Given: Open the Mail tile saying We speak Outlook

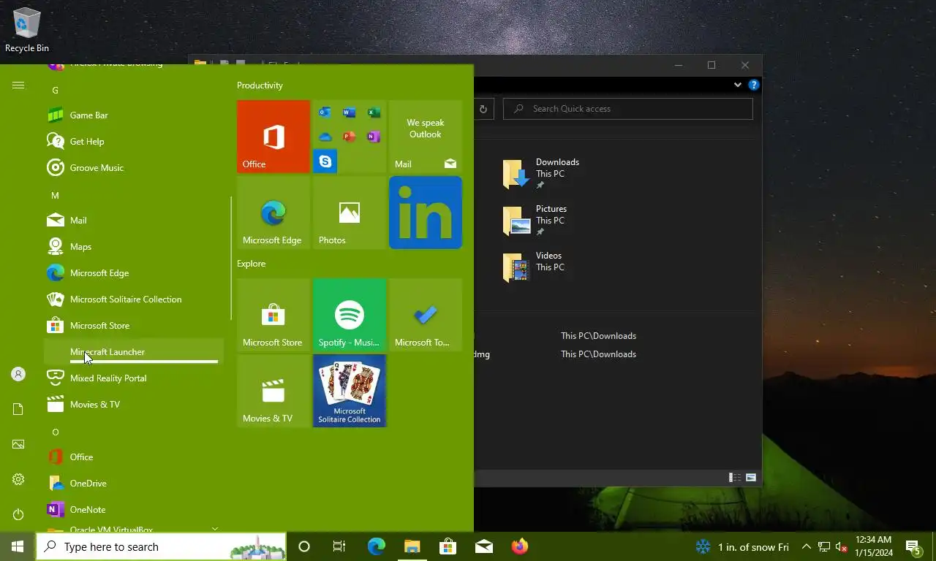Looking at the screenshot, I should pyautogui.click(x=426, y=137).
